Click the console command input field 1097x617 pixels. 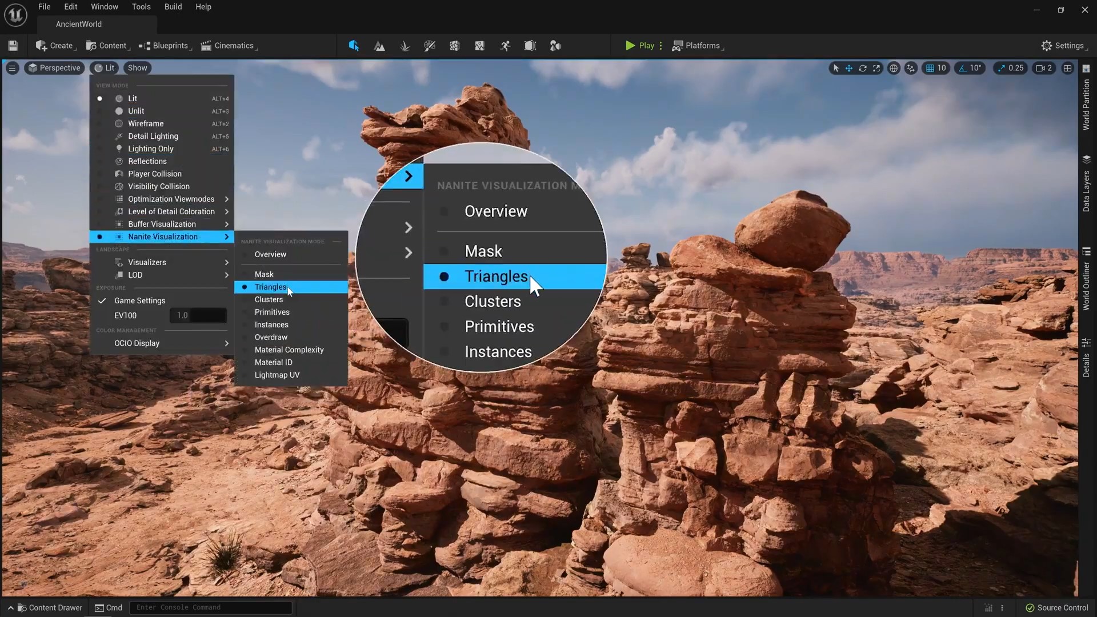click(x=211, y=607)
